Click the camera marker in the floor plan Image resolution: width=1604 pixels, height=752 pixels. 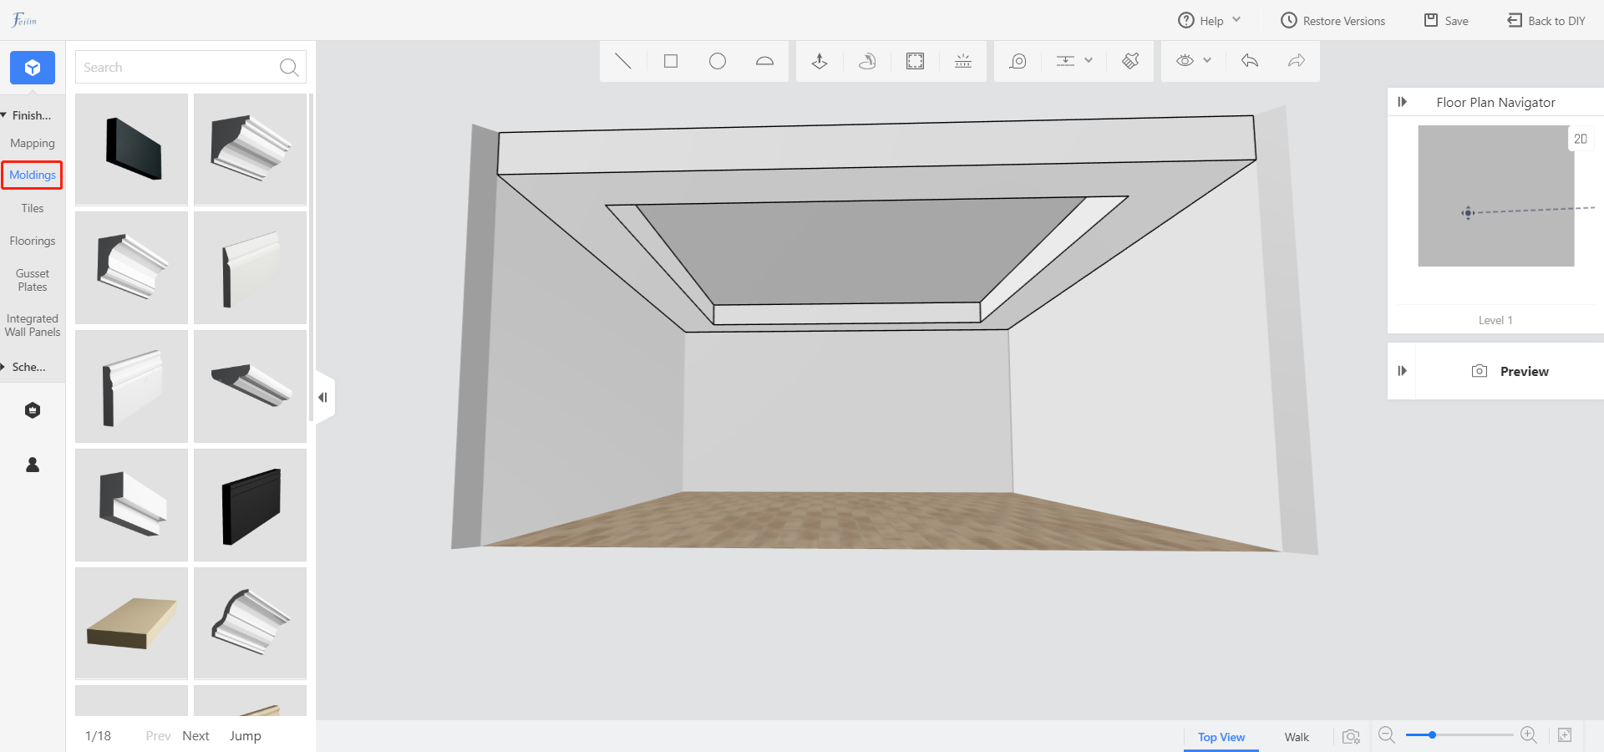pyautogui.click(x=1468, y=213)
